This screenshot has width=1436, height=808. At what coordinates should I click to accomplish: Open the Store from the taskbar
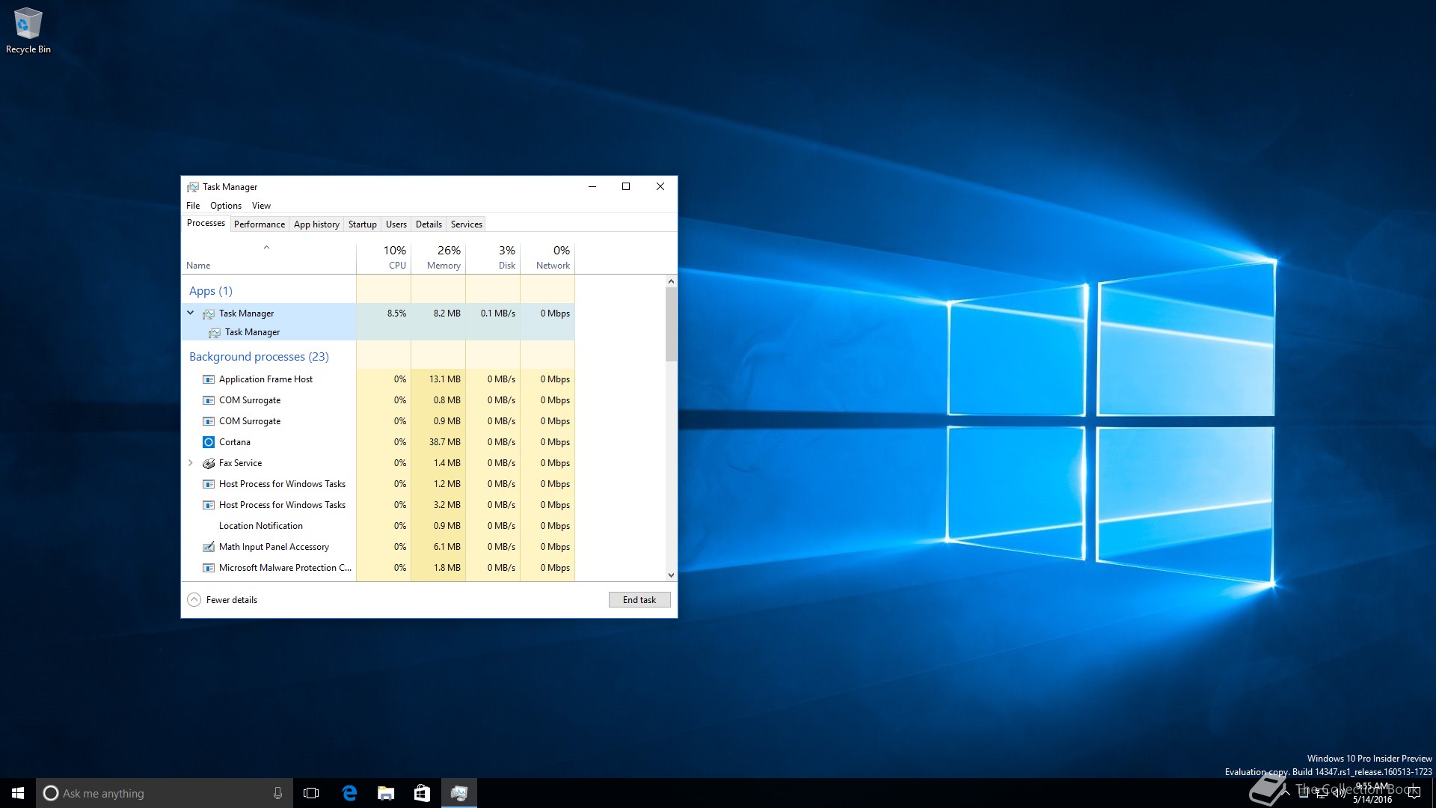pyautogui.click(x=422, y=793)
